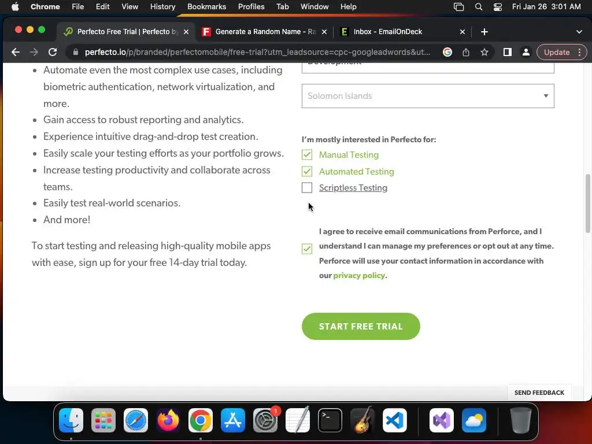This screenshot has width=592, height=444.
Task: Click the Scriptless Testing label link
Action: click(x=353, y=188)
